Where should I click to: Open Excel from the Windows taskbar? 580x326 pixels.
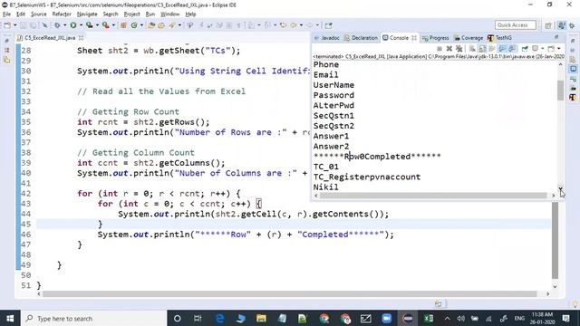click(429, 318)
